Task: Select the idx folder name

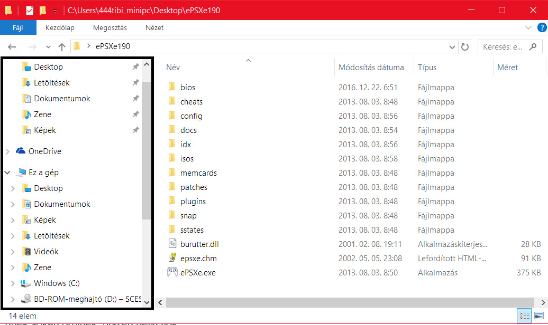Action: (x=186, y=145)
